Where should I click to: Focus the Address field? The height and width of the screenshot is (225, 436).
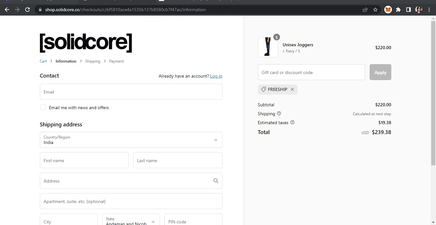tap(131, 181)
